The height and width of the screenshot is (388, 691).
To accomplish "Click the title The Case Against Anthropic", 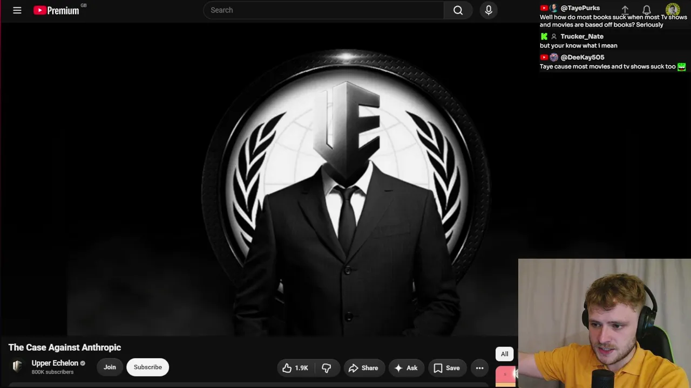I will coord(65,348).
